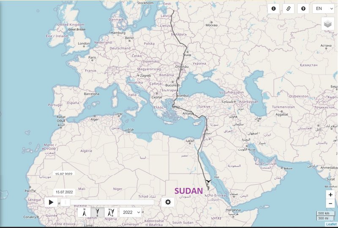The height and width of the screenshot is (228, 338).
Task: Click the Stockholm city label
Action: pyautogui.click(x=145, y=3)
